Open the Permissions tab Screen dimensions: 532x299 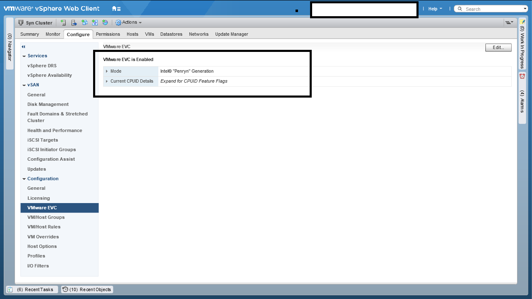tap(108, 34)
